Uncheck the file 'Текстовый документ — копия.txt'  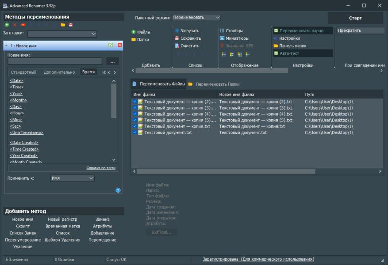[134, 126]
